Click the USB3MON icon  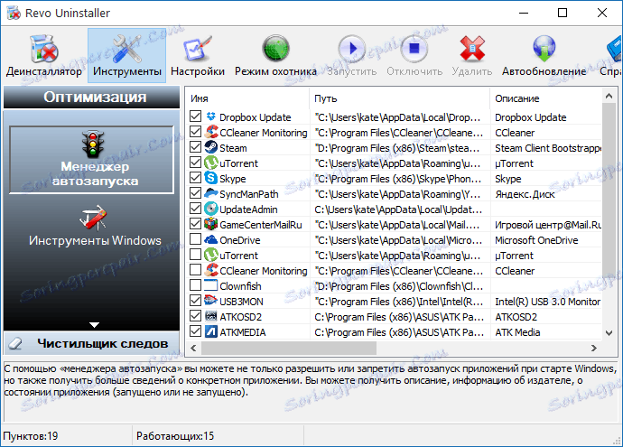point(211,301)
